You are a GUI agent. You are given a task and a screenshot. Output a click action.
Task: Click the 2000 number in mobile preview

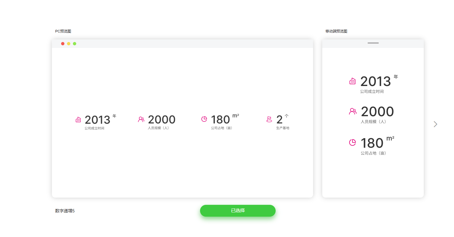click(377, 112)
